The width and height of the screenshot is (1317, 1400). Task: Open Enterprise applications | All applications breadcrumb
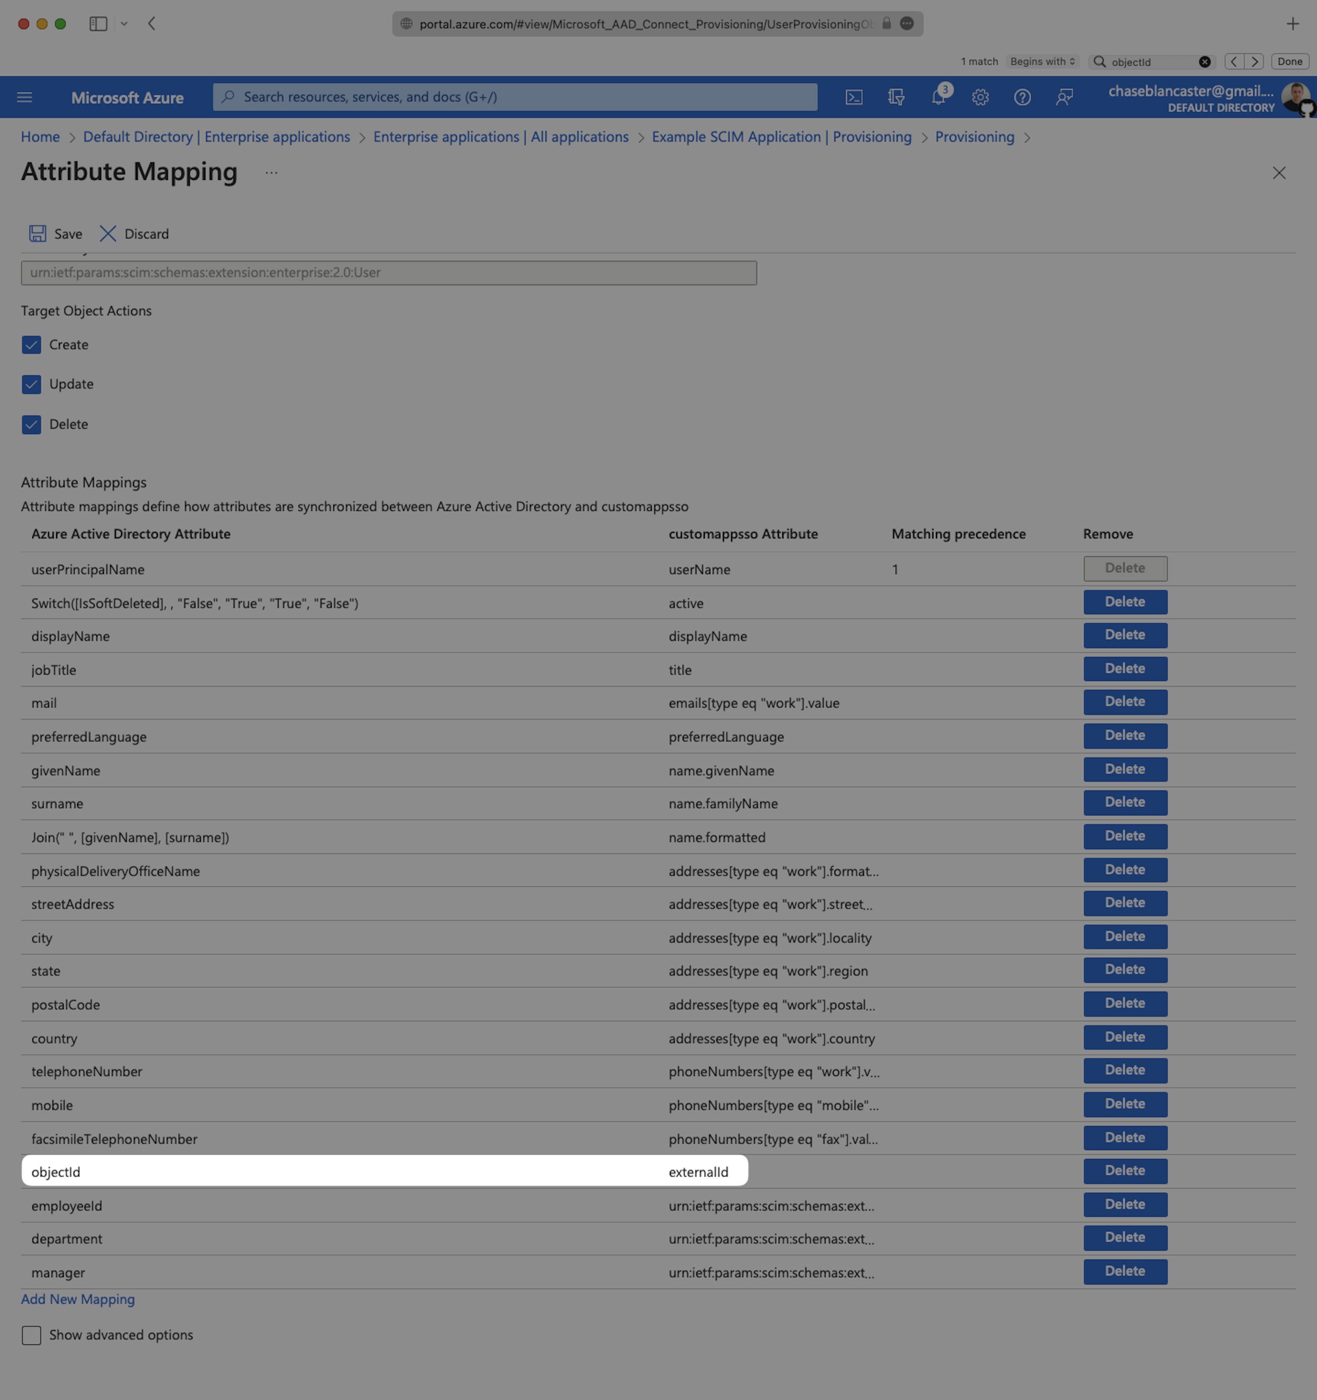pos(501,136)
